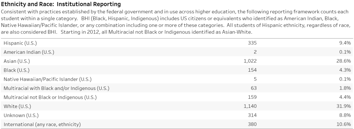
Task: Click the Asian (U.S.) row label
Action: [x=17, y=61]
